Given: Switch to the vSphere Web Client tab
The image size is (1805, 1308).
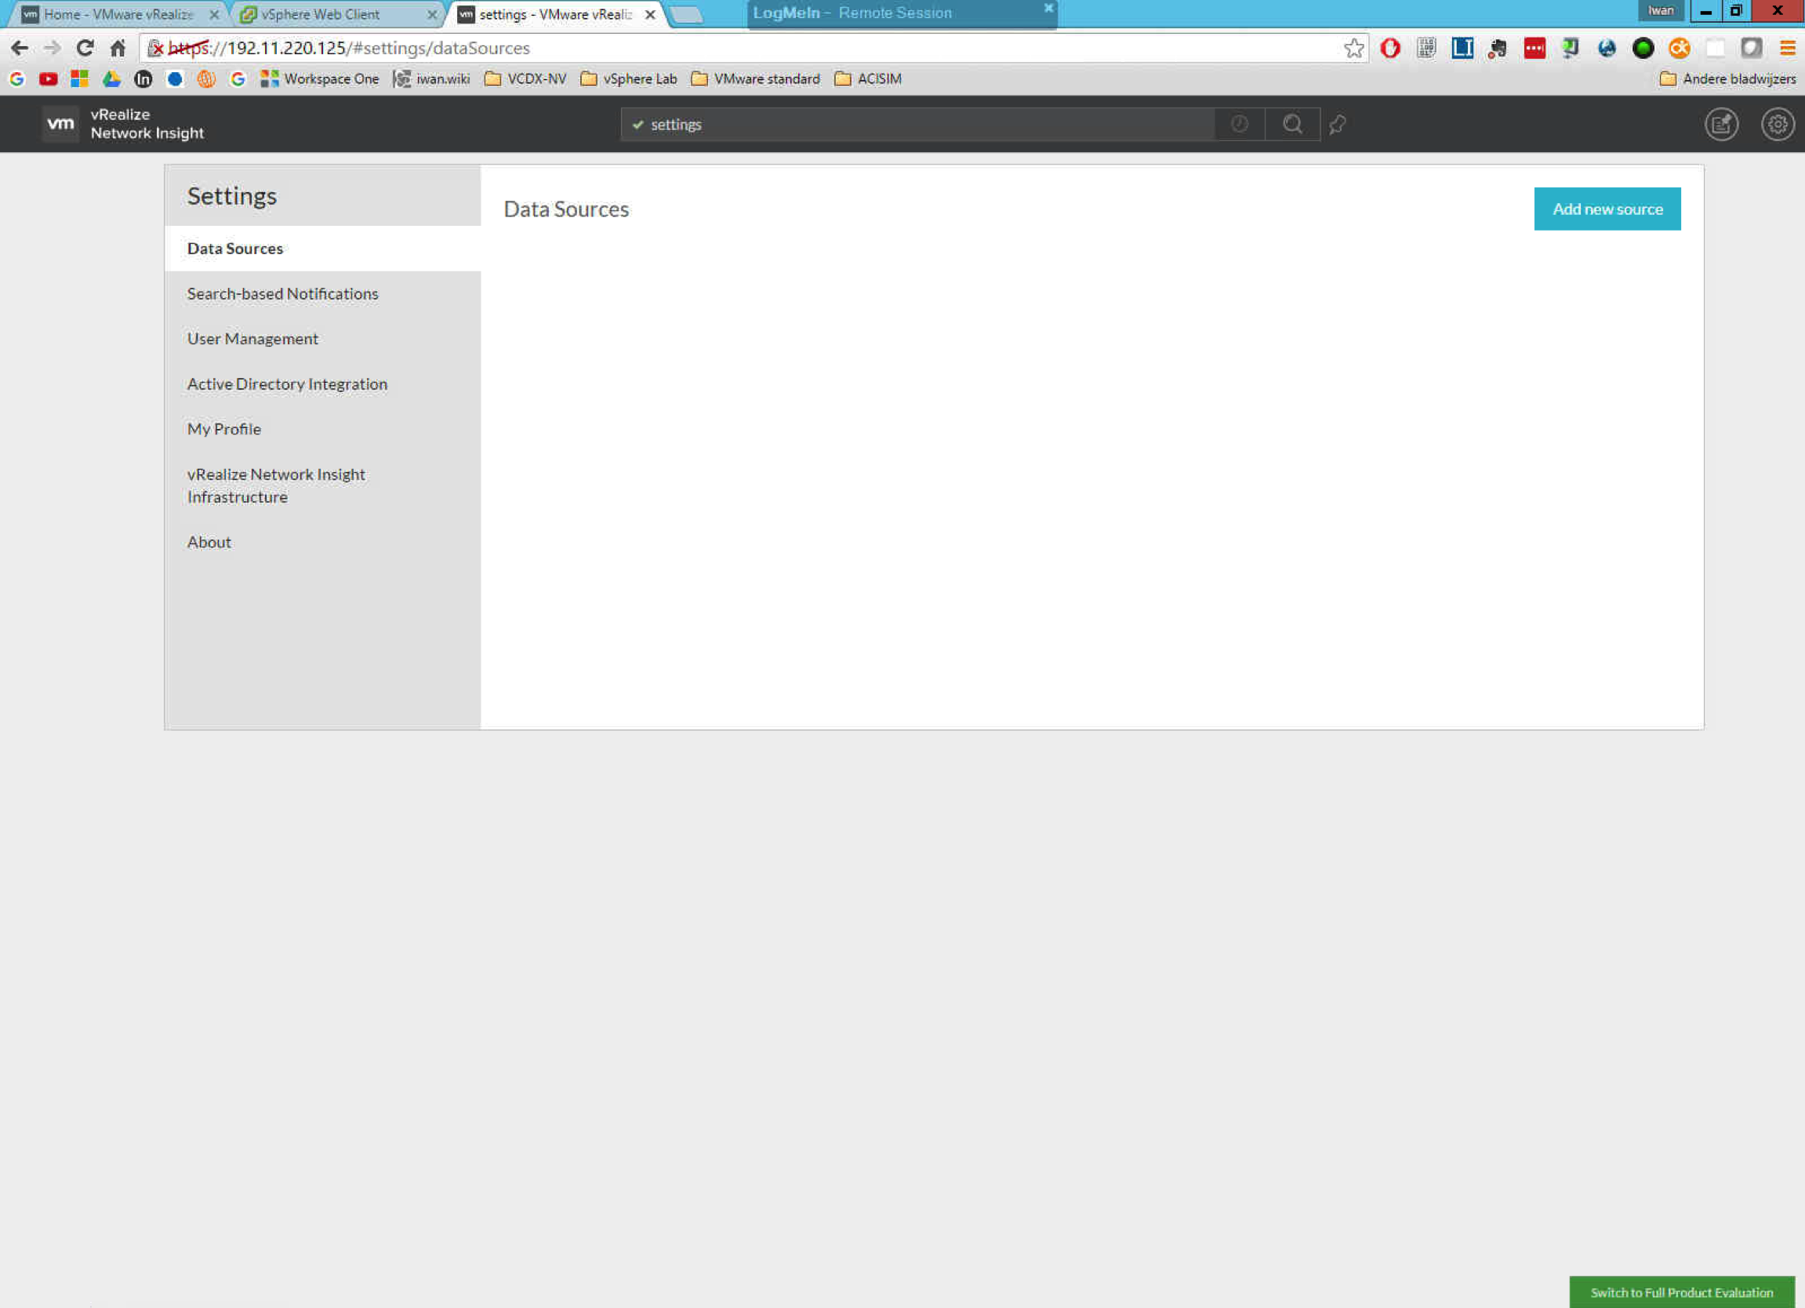Looking at the screenshot, I should 321,14.
